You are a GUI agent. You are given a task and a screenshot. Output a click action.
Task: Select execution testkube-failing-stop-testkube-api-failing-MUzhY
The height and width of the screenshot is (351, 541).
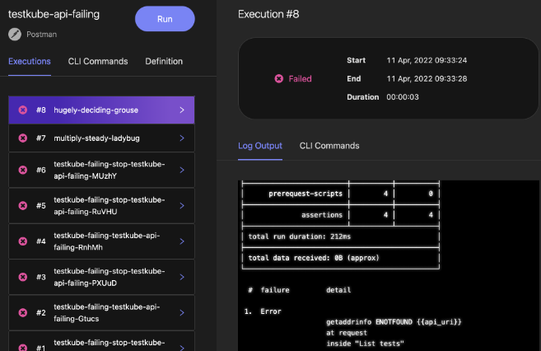coord(101,170)
